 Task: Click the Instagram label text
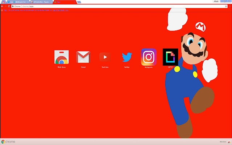[149, 67]
